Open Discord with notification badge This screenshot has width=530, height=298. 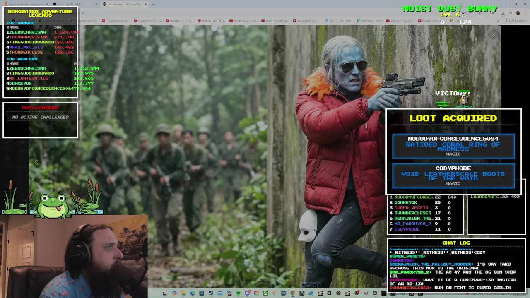tap(248, 293)
